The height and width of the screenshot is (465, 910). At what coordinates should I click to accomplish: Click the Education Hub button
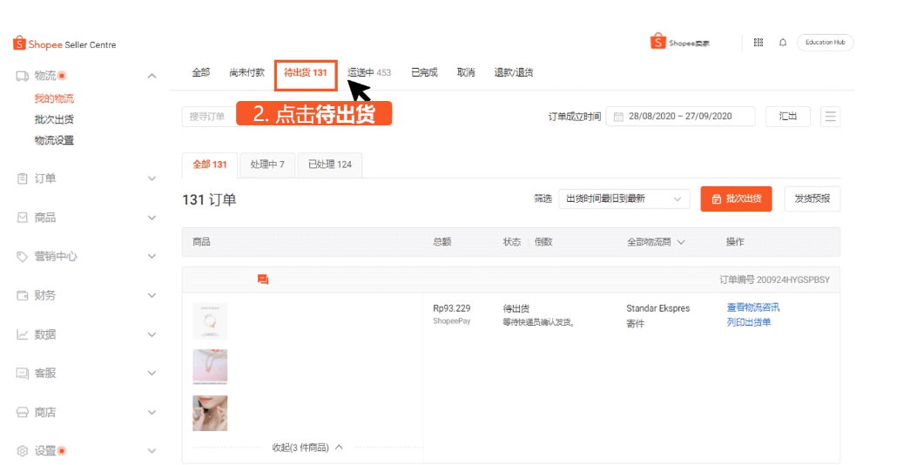click(x=826, y=43)
